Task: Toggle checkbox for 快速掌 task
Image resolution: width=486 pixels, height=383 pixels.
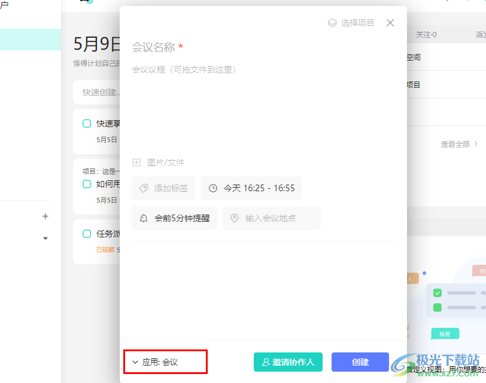Action: pyautogui.click(x=87, y=123)
